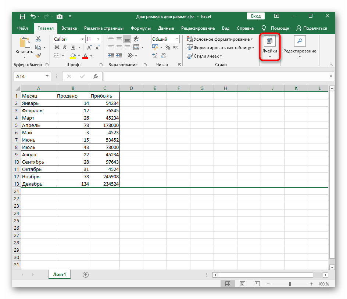The image size is (347, 299).
Task: Apply percent style to cells
Action: [x=168, y=47]
